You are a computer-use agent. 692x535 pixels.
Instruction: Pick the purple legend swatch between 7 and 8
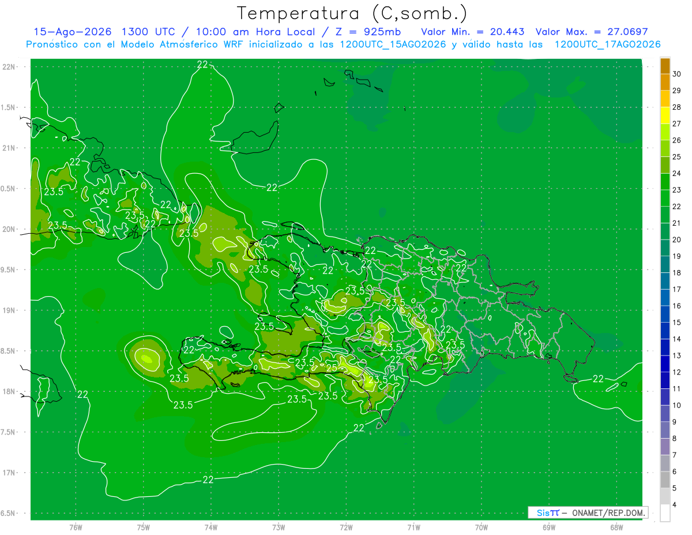click(x=665, y=446)
